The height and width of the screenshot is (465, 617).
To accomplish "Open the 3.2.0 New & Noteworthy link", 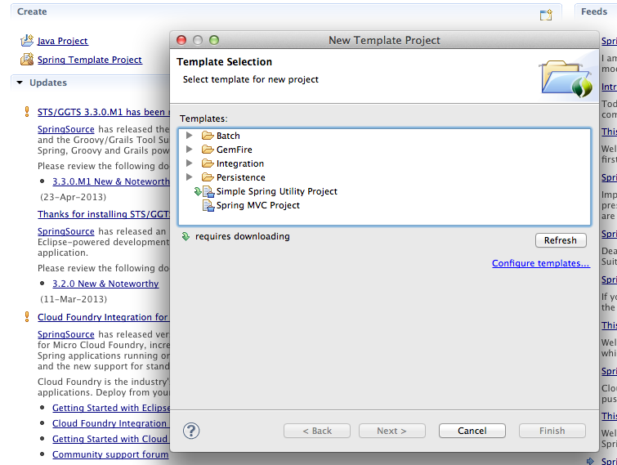I will (x=105, y=284).
